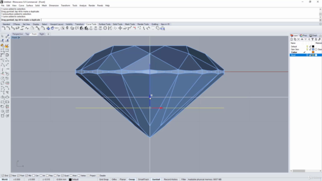Delete layer with the X icon
Viewport: 322px width, 181px height.
tap(298, 39)
